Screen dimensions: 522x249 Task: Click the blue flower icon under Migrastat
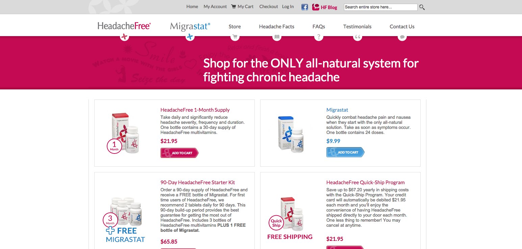(190, 37)
